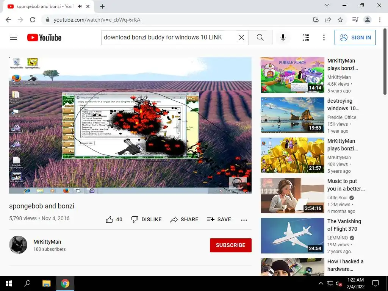Click the video player
Image resolution: width=388 pixels, height=291 pixels.
click(130, 125)
